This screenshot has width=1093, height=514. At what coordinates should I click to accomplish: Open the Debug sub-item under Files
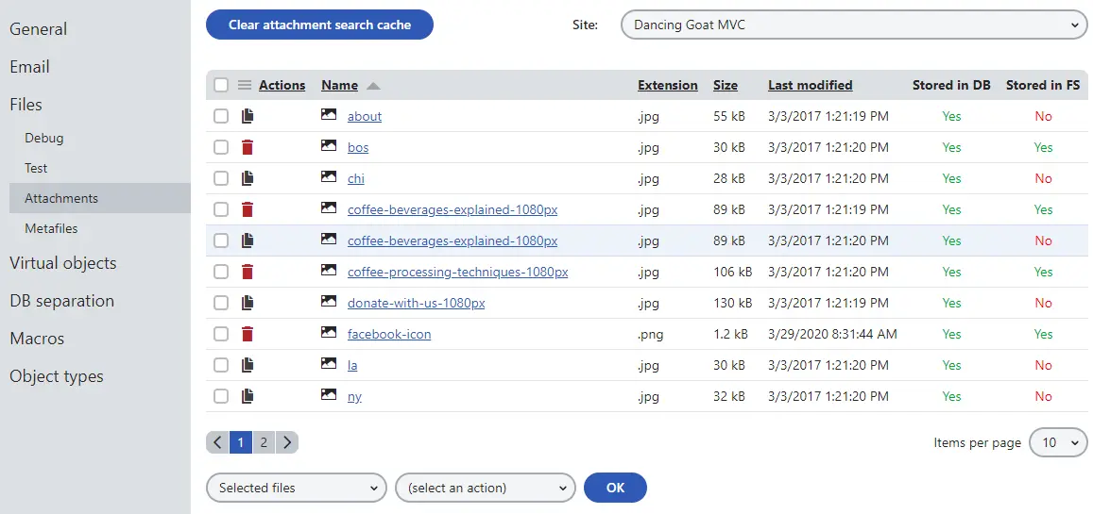43,138
